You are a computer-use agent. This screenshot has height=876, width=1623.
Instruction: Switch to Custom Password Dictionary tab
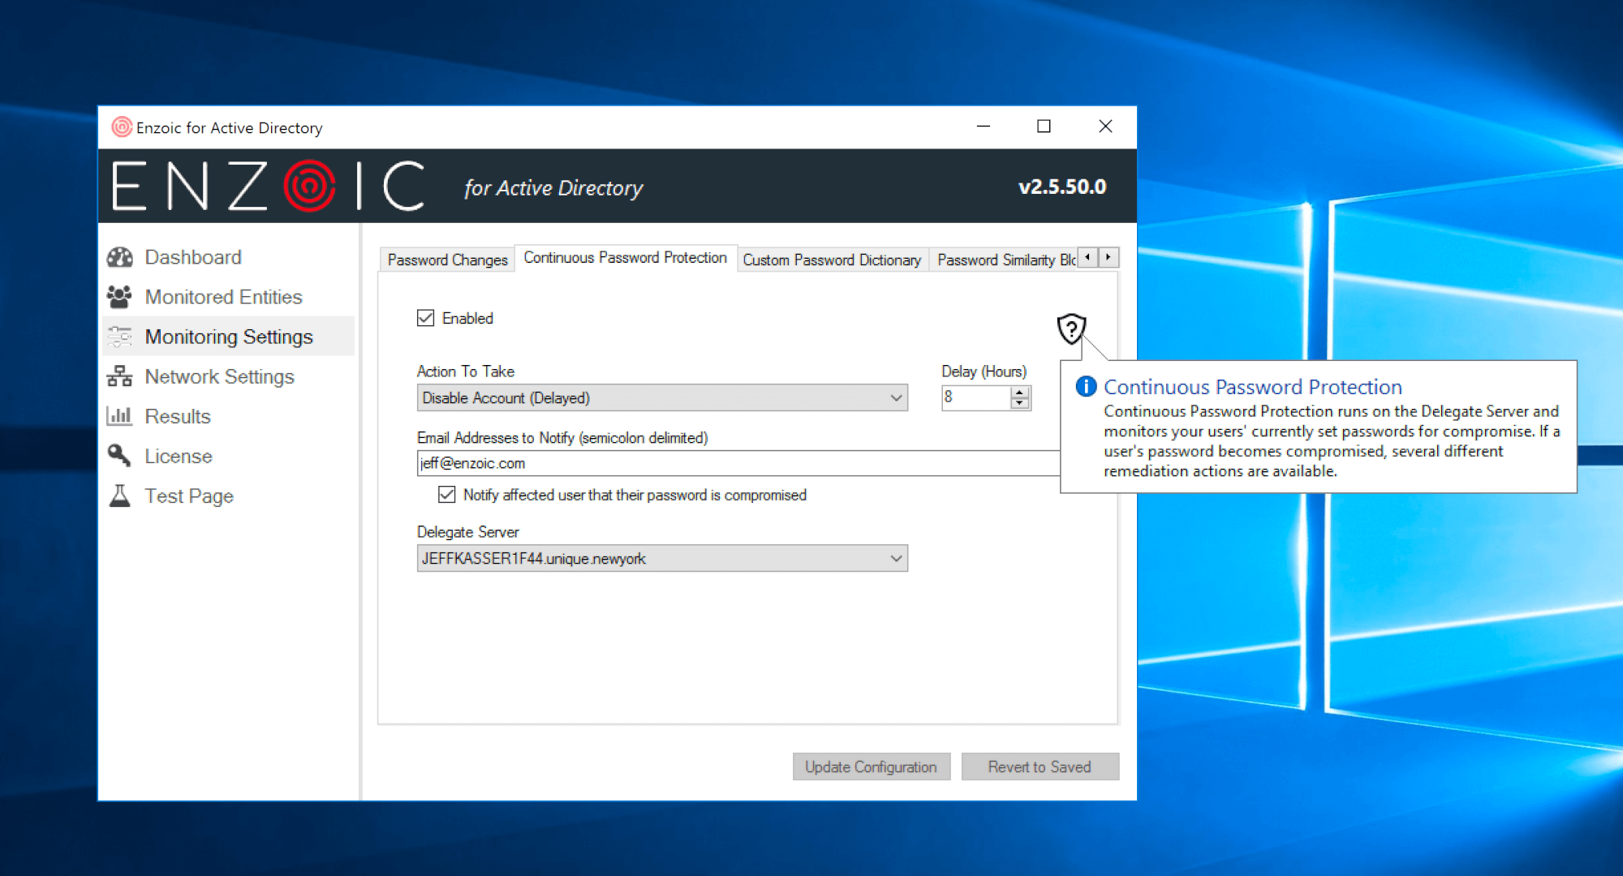pyautogui.click(x=832, y=260)
